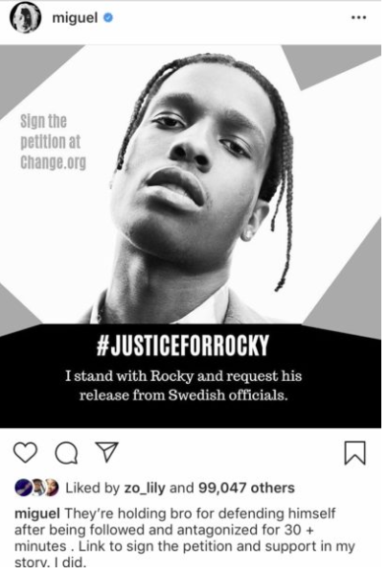Click the blue verified badge
388x575 pixels.
pos(108,17)
